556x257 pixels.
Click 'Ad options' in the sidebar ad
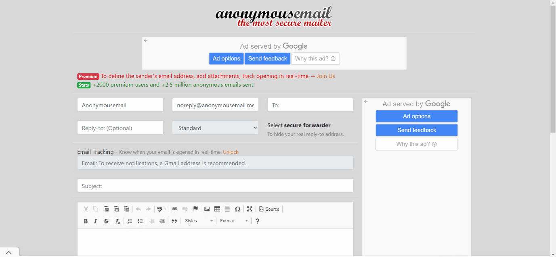pos(417,116)
